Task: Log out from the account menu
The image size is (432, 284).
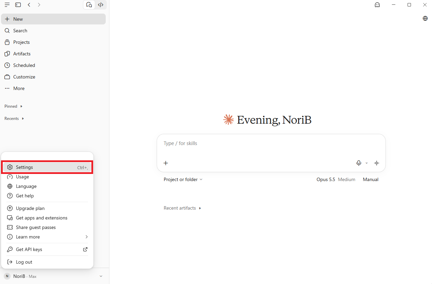Action: click(47, 262)
